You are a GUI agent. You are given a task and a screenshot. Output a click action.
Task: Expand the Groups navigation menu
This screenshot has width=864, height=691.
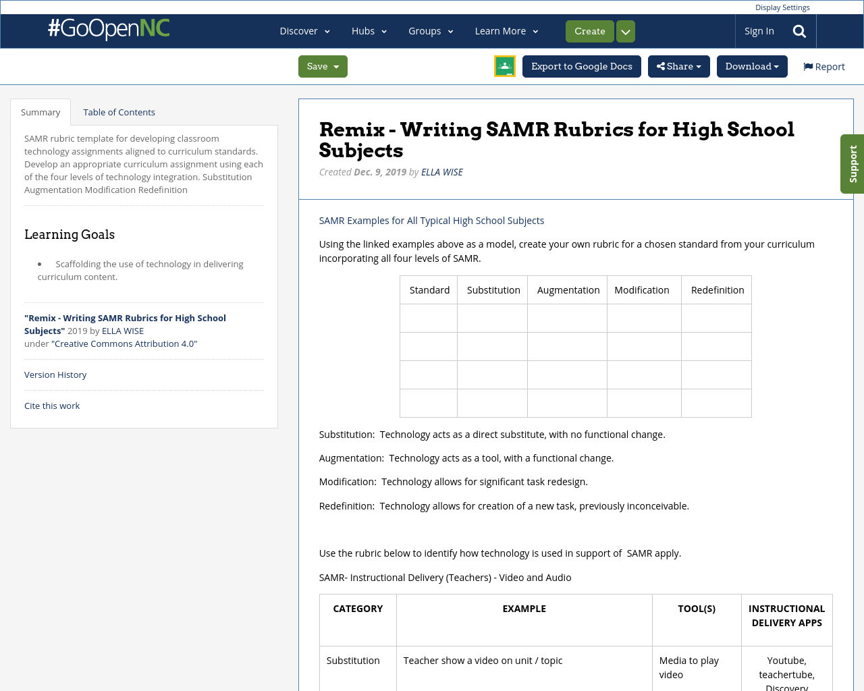click(x=431, y=32)
